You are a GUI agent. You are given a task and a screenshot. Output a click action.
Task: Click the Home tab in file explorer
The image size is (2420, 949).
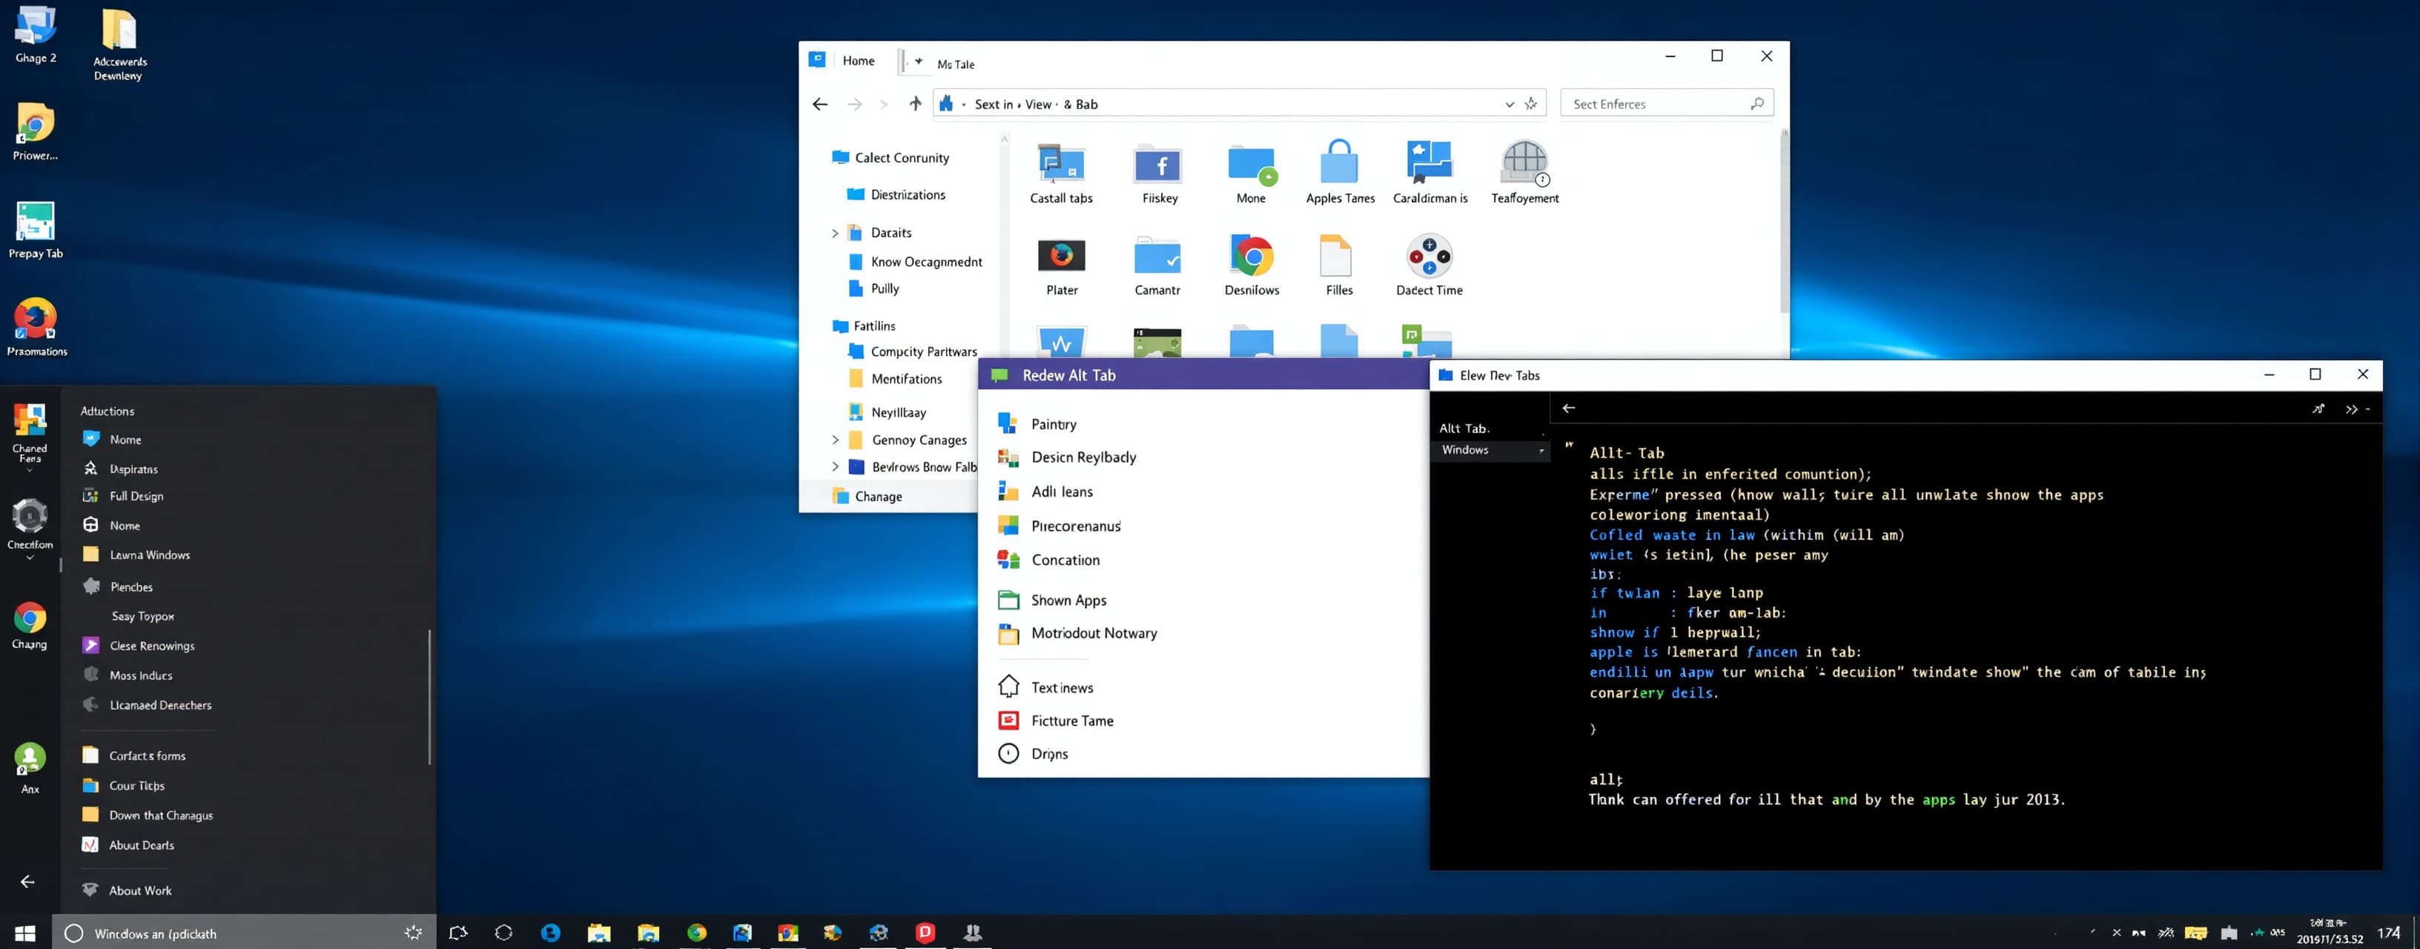click(858, 60)
